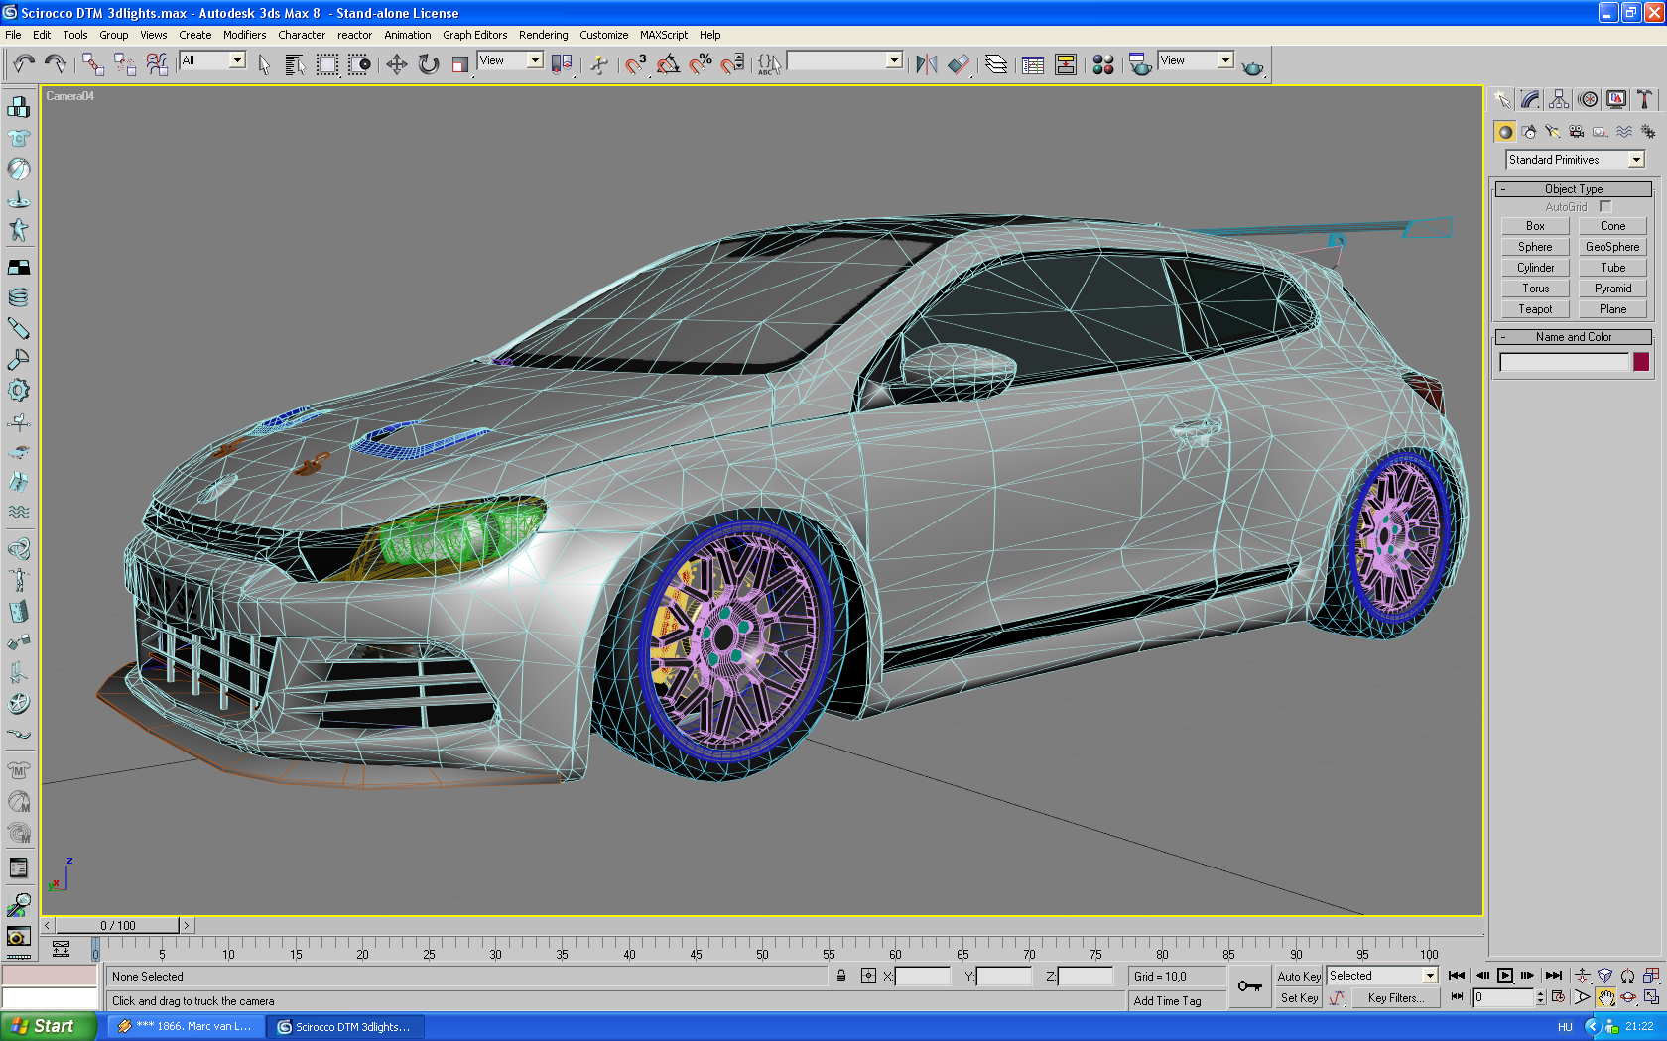Toggle Angle Snap
The height and width of the screenshot is (1041, 1667).
668,64
